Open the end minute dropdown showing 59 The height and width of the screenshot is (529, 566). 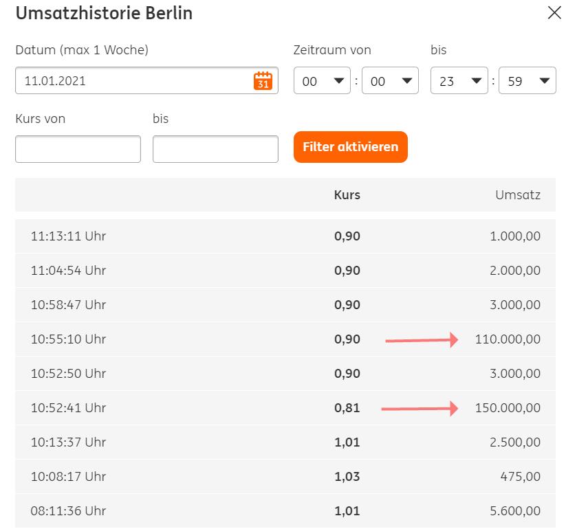pyautogui.click(x=527, y=80)
